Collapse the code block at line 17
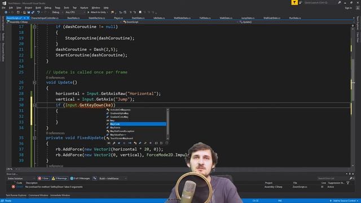Viewport: 361px width, 203px height. coord(34,27)
